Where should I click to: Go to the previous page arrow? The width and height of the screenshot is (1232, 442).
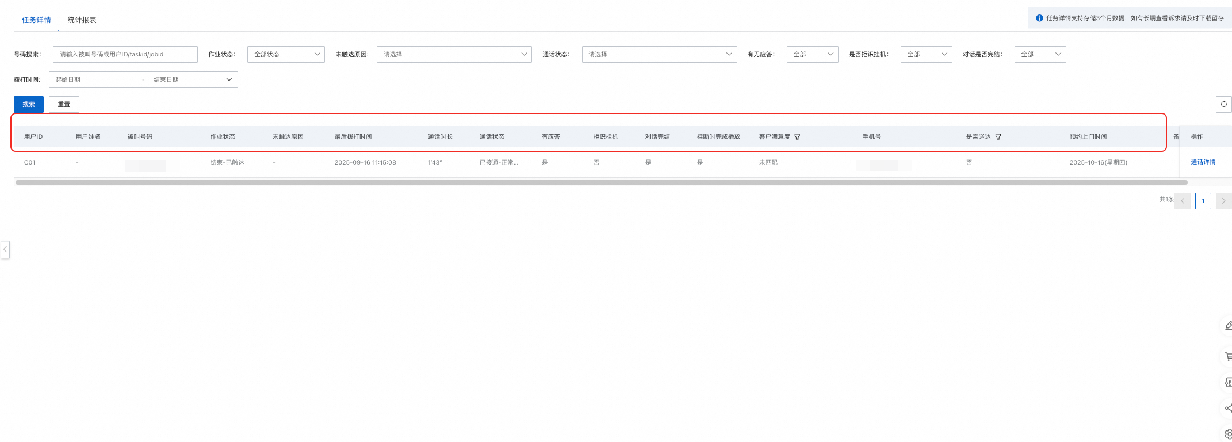click(1183, 201)
